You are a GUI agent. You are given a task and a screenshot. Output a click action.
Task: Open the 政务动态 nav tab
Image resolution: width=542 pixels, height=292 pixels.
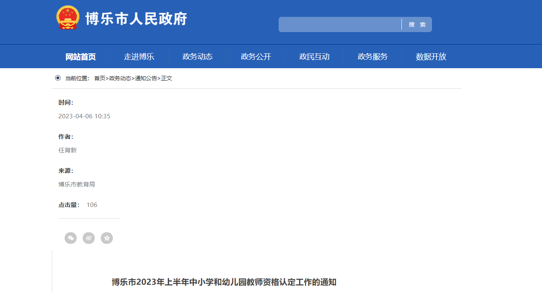(x=198, y=57)
